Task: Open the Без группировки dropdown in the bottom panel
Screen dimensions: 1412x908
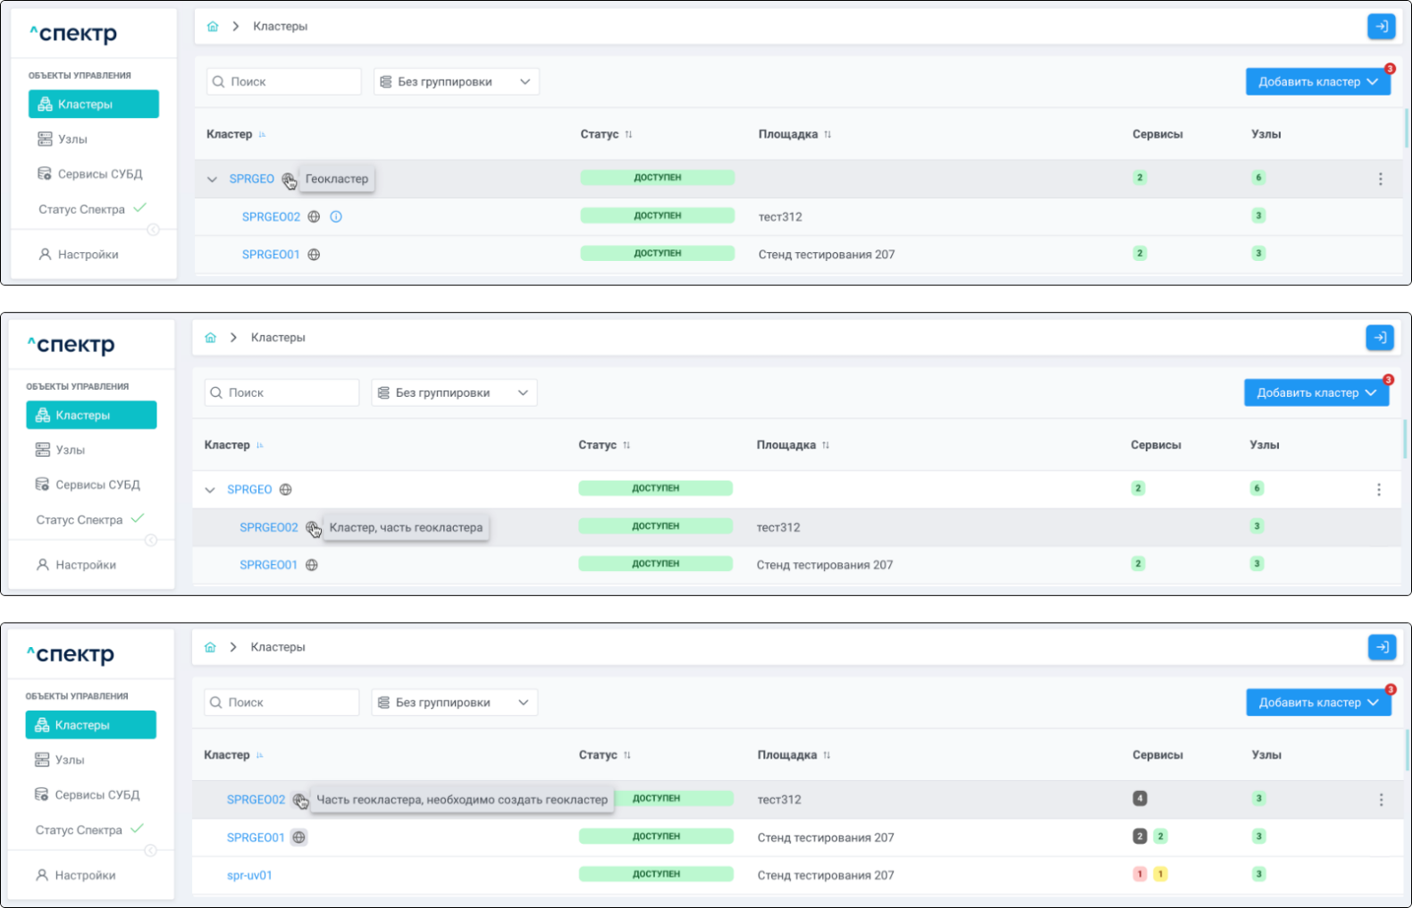Action: click(x=454, y=702)
